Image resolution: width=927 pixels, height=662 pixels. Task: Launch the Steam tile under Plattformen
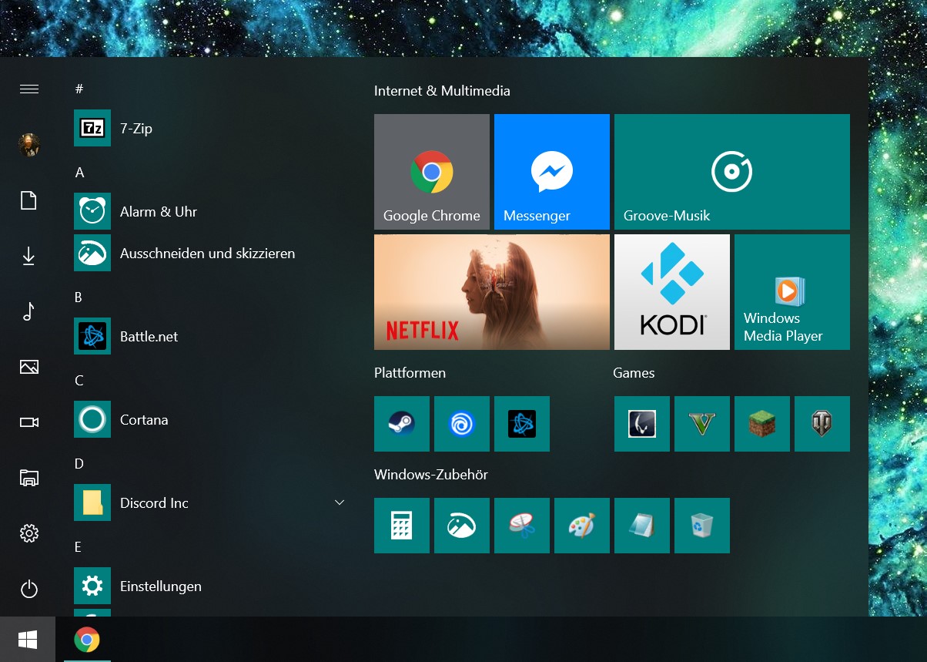pos(402,424)
